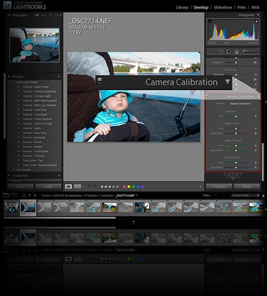The height and width of the screenshot is (296, 267).
Task: Set Navigator zoom to FIT
Action: [x=37, y=15]
